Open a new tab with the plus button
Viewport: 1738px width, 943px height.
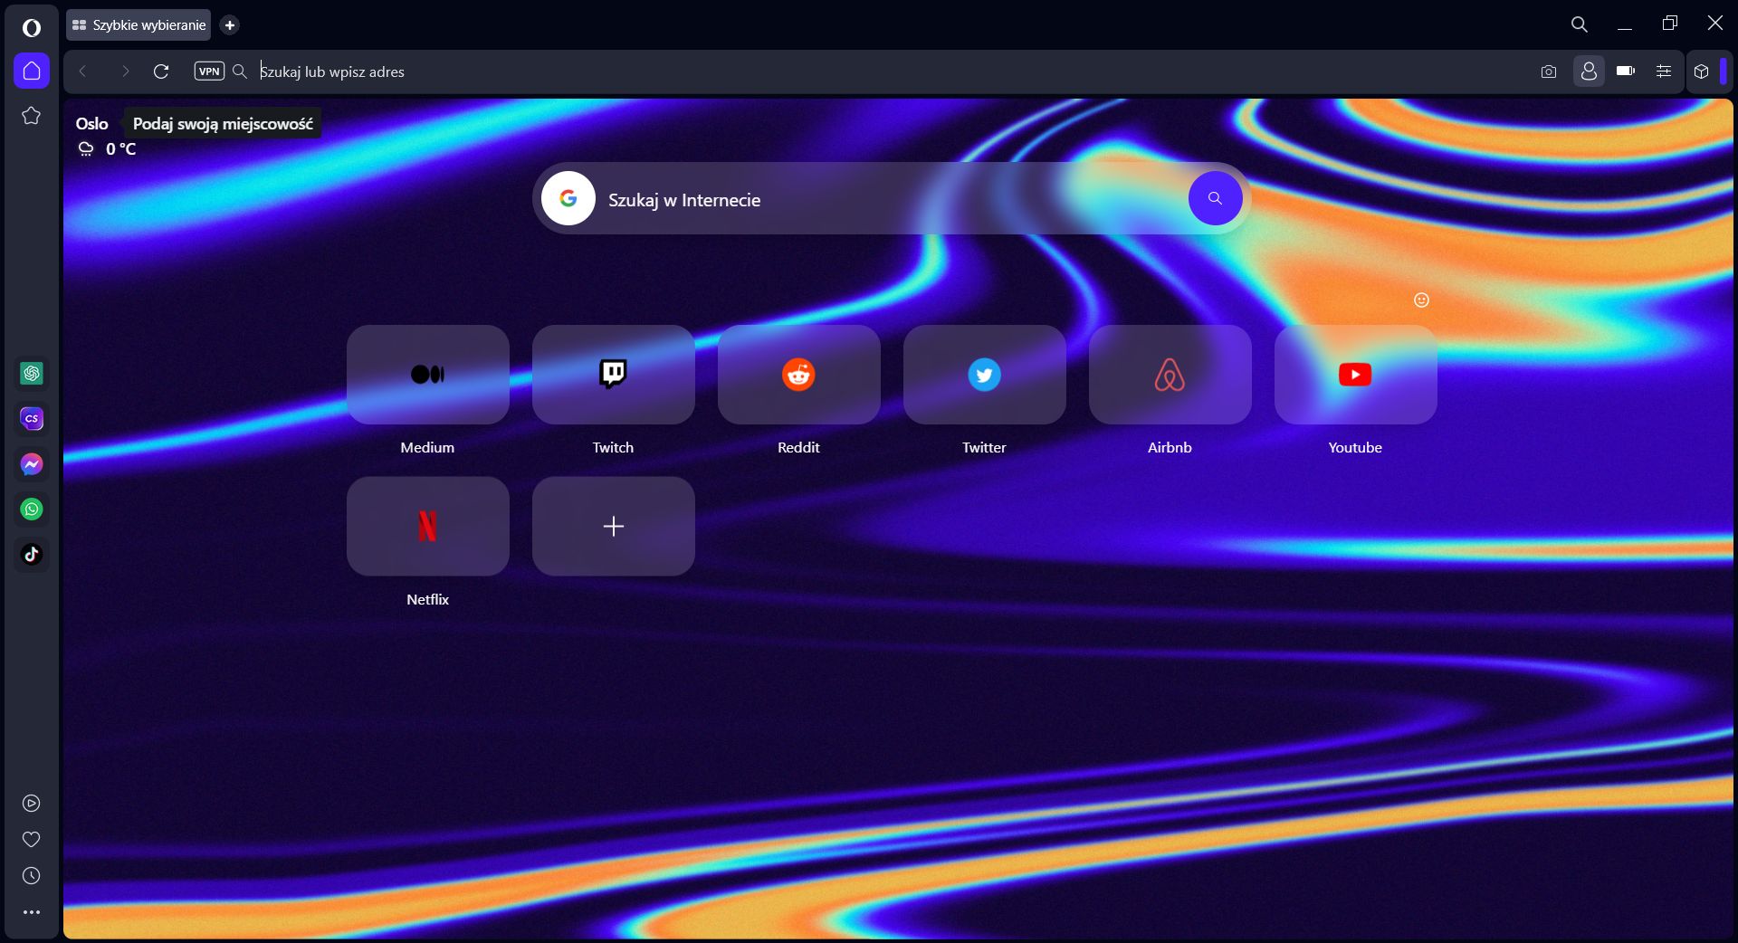[230, 24]
